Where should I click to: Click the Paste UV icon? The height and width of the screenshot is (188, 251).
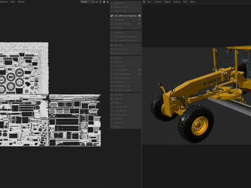pyautogui.click(x=112, y=99)
